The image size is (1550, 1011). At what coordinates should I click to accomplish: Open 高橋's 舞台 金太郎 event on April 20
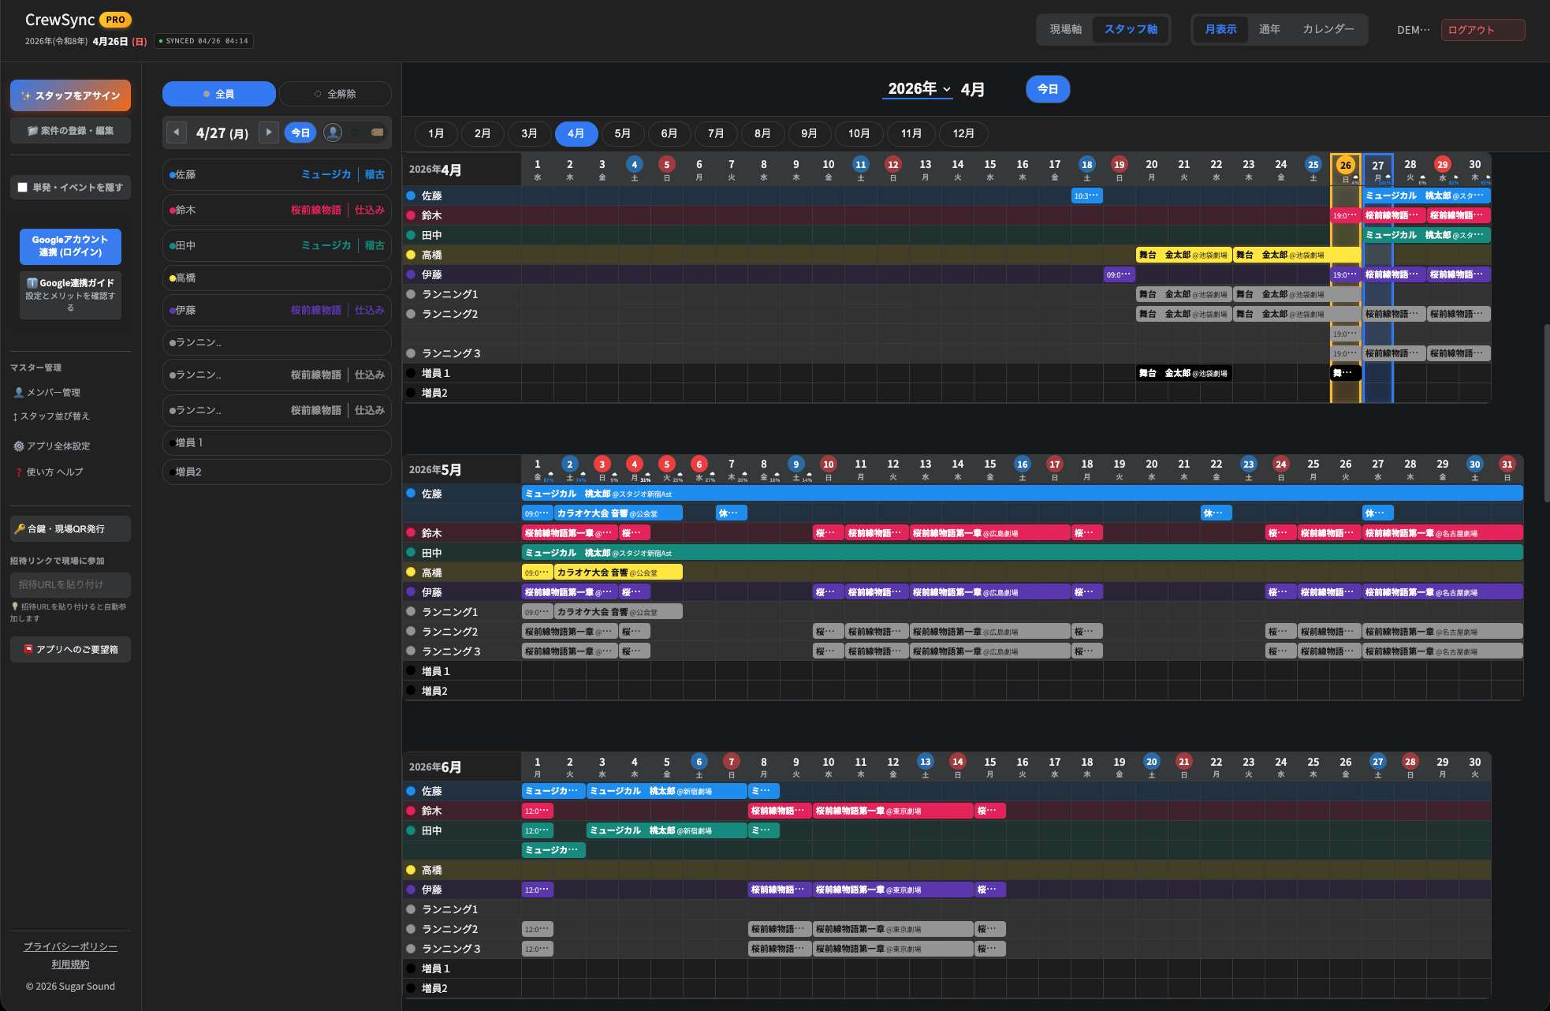click(1183, 255)
